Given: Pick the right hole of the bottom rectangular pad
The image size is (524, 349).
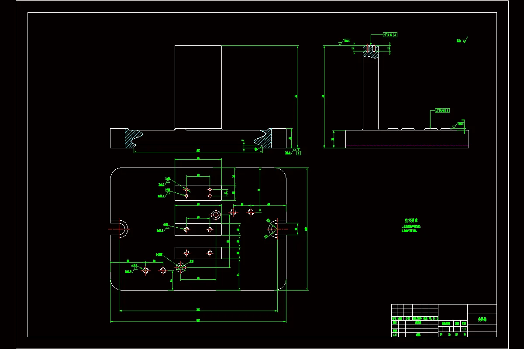Looking at the screenshot, I should coord(210,253).
